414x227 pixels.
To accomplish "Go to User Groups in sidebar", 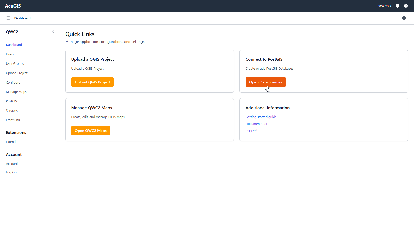I will (15, 64).
